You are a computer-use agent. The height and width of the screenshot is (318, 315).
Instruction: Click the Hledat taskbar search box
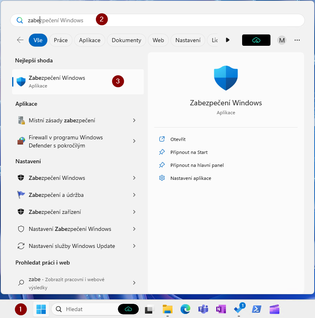click(x=96, y=309)
